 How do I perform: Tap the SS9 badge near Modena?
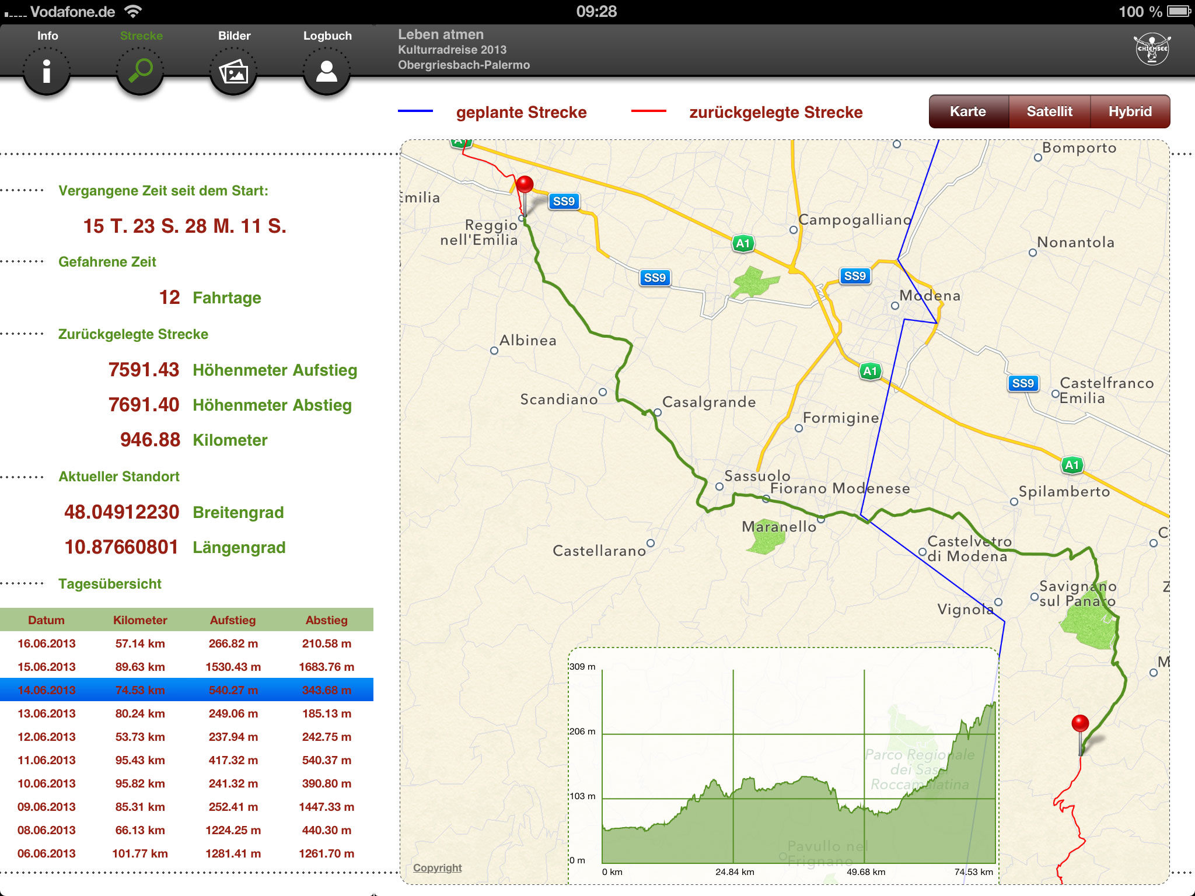855,276
